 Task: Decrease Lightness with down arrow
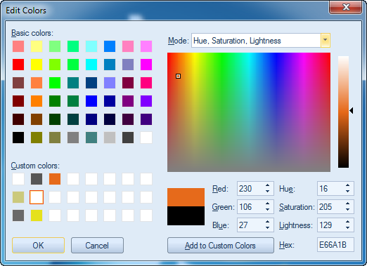pyautogui.click(x=348, y=228)
